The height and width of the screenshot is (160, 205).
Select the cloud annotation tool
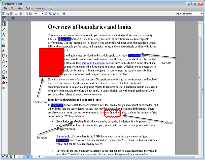4,56
